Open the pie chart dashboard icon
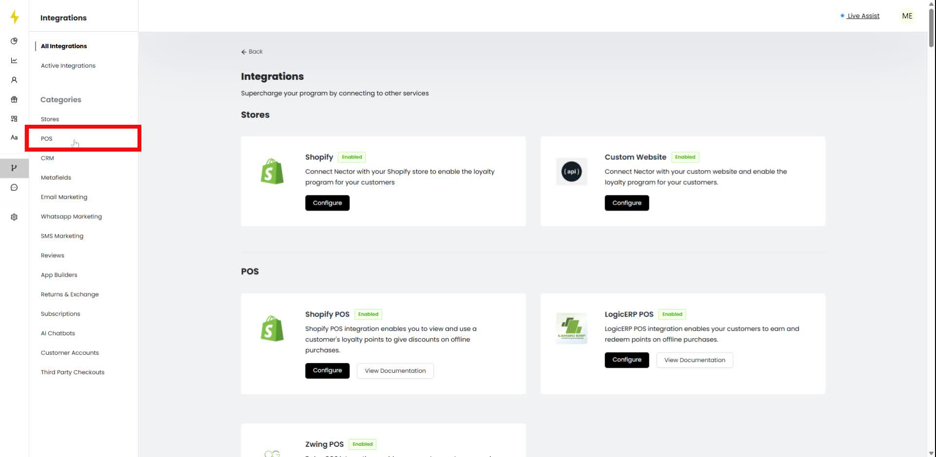This screenshot has width=936, height=457. tap(14, 41)
